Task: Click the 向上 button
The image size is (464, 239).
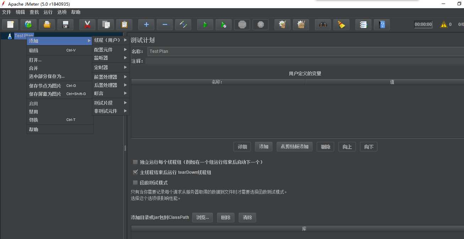Action: pos(347,147)
